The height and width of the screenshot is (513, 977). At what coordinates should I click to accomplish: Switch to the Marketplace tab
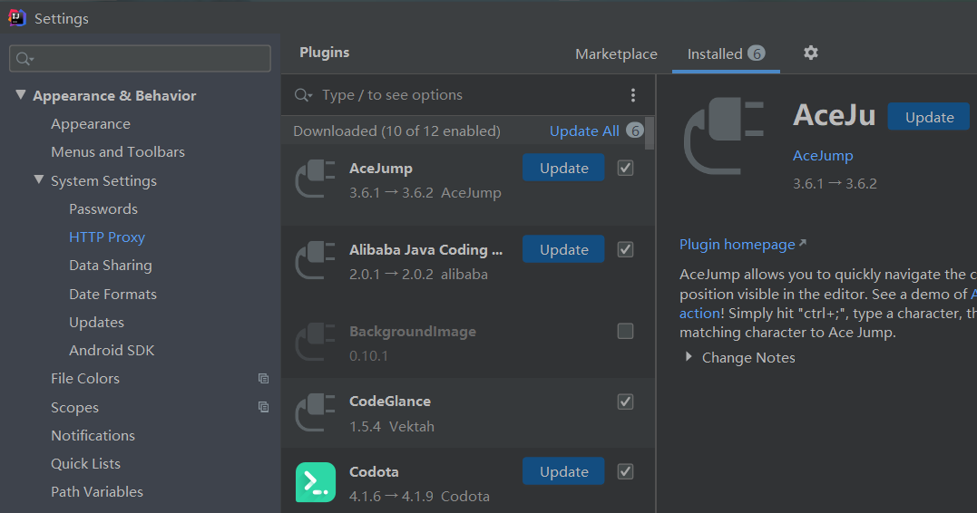point(616,54)
